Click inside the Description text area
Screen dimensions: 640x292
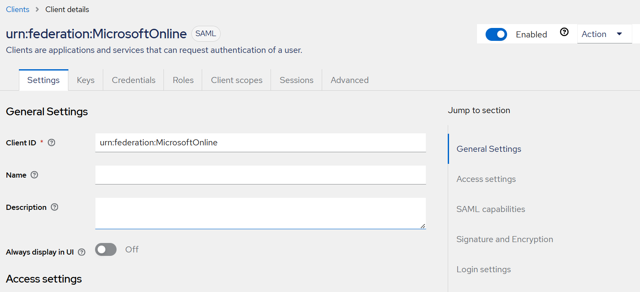pos(260,213)
